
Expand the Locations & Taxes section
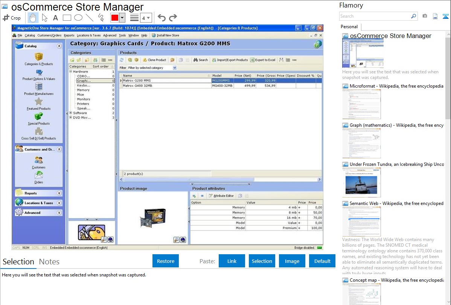pos(59,203)
